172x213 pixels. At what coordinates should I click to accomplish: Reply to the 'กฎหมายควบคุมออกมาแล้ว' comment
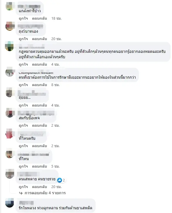[40, 64]
